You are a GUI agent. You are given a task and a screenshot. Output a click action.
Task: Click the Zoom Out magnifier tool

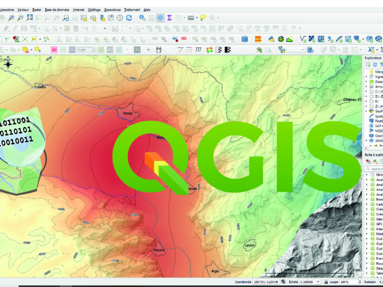[x=20, y=18]
